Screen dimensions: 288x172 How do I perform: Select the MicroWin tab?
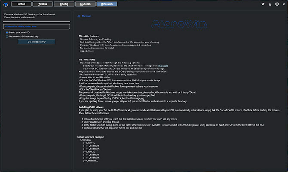point(107,4)
